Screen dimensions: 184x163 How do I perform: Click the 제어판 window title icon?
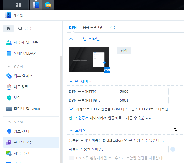[x=8, y=15]
